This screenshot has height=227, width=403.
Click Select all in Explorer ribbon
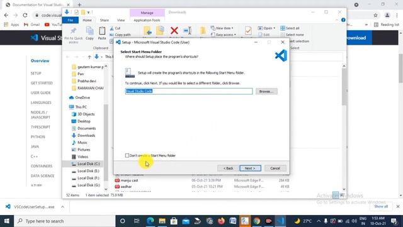[290, 28]
